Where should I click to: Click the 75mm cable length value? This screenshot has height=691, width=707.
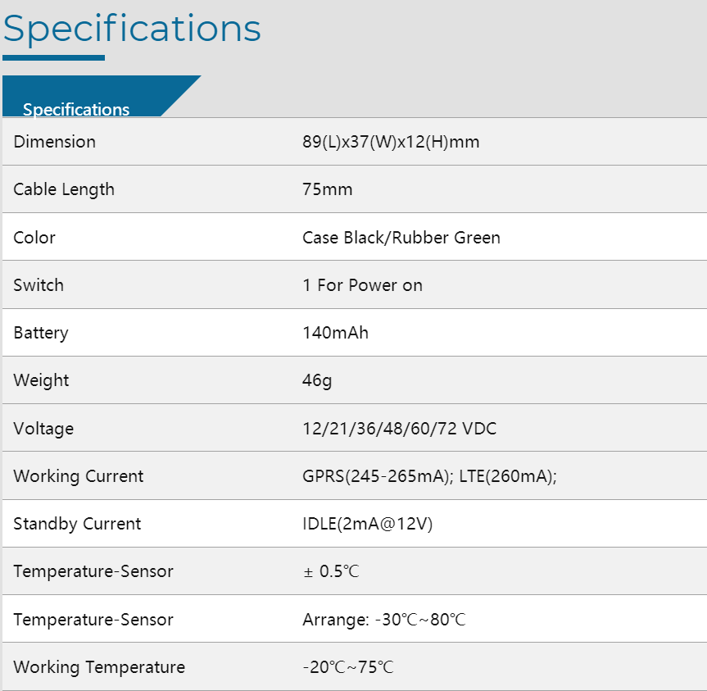[327, 189]
